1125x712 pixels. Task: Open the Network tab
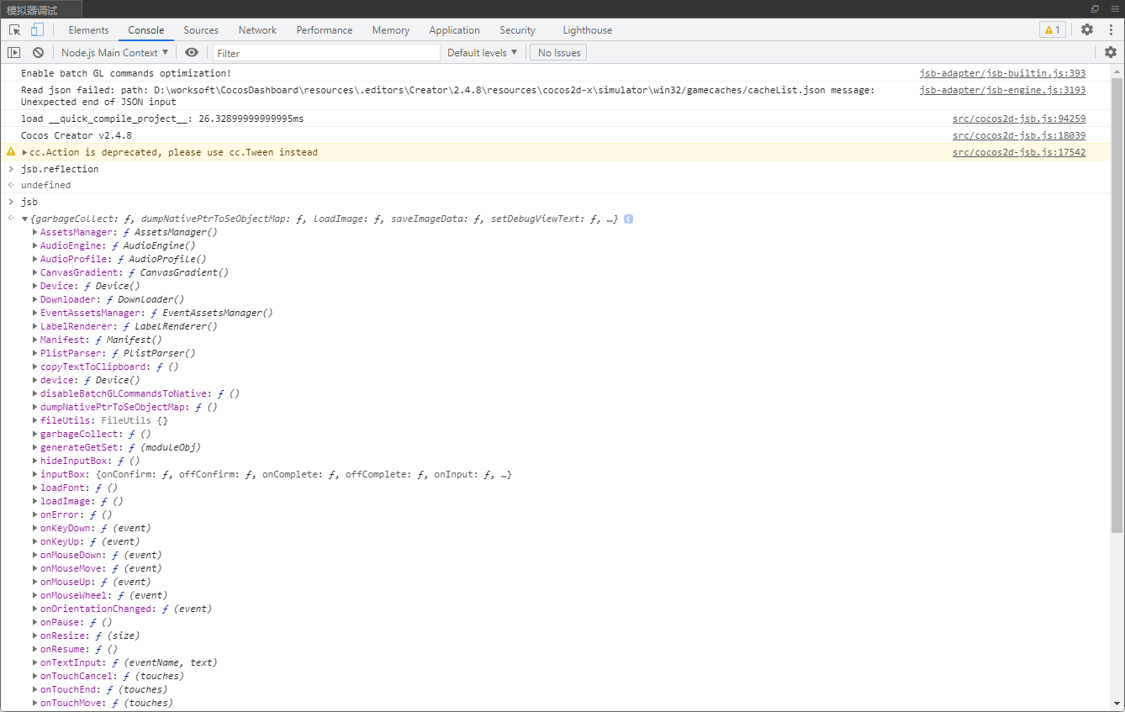tap(257, 30)
